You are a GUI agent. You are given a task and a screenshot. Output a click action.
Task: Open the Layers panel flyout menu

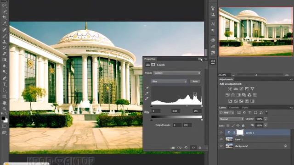[x=291, y=108]
